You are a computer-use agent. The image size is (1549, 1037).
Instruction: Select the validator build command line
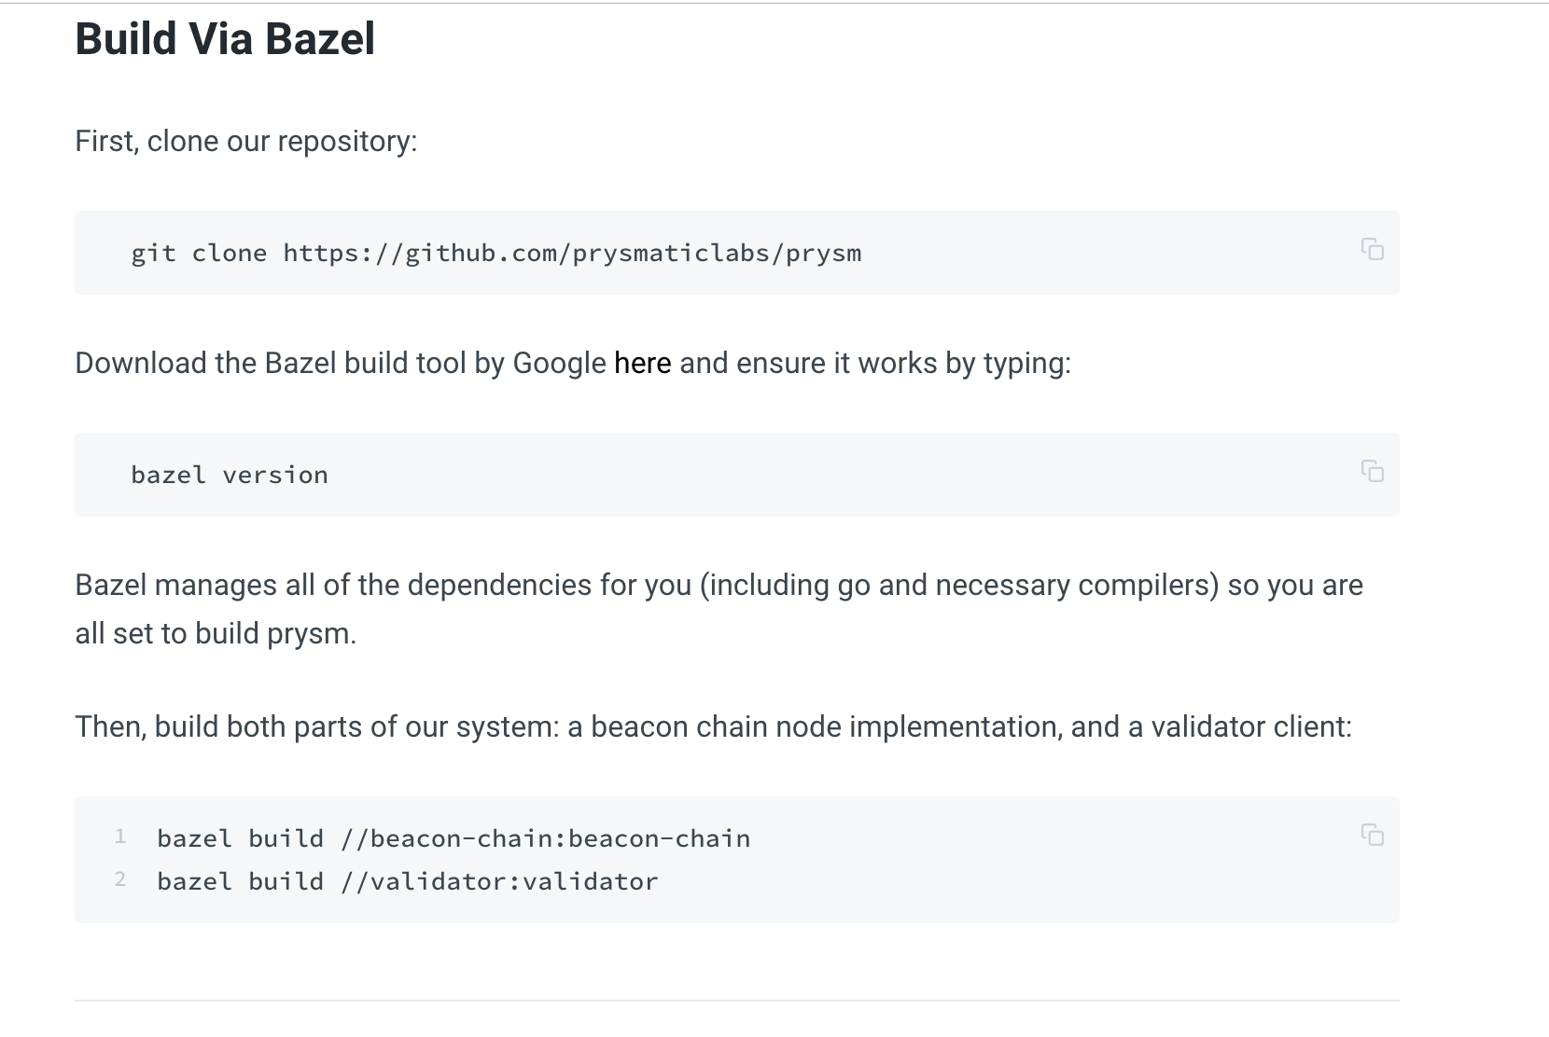407,880
